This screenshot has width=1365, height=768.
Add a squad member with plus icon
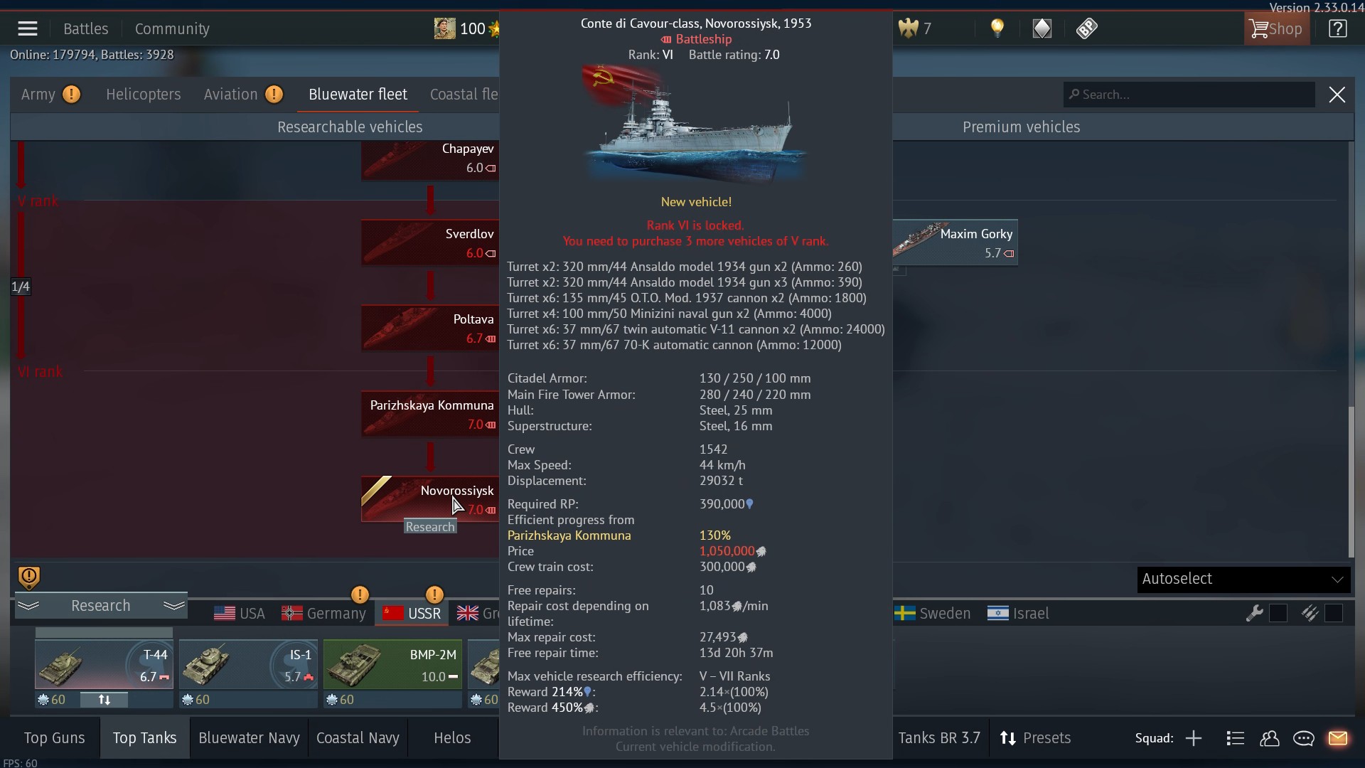(x=1194, y=738)
